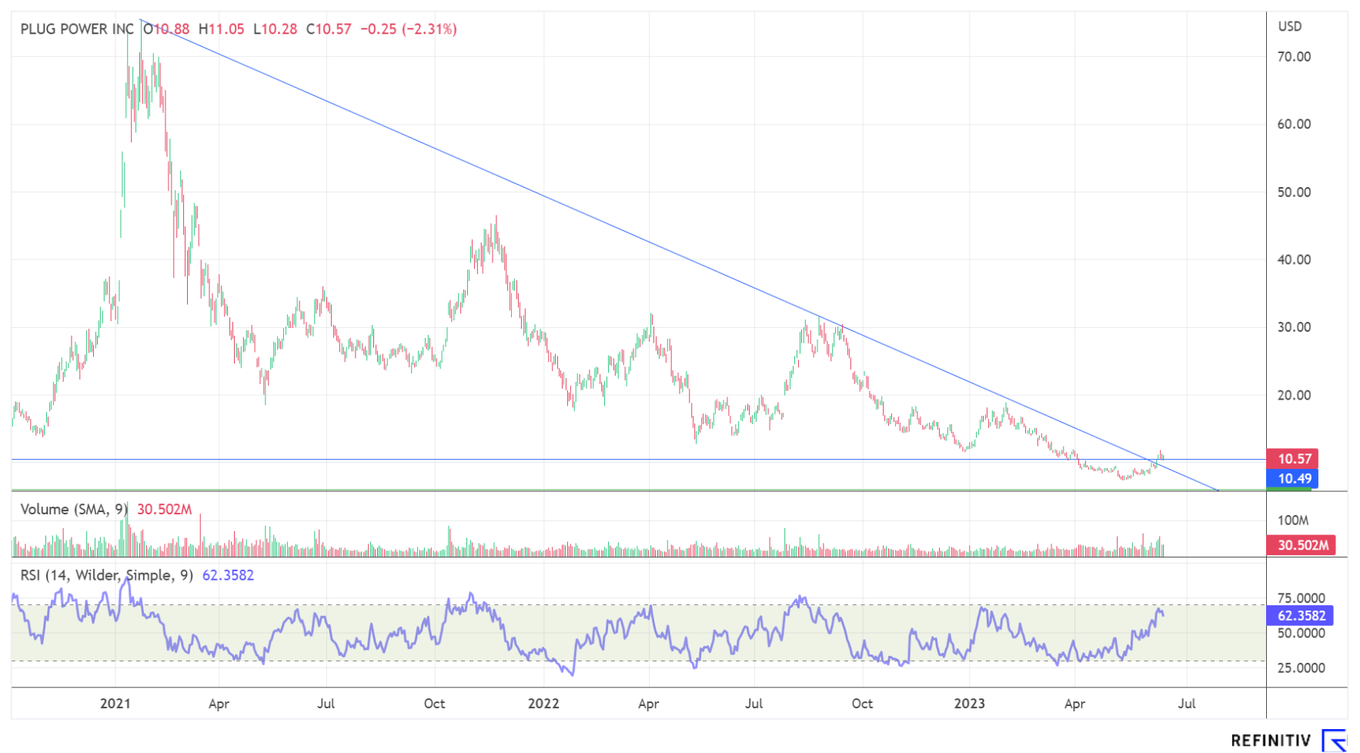This screenshot has height=753, width=1360.
Task: Click the 75.0000 RSI axis level
Action: (x=1301, y=597)
